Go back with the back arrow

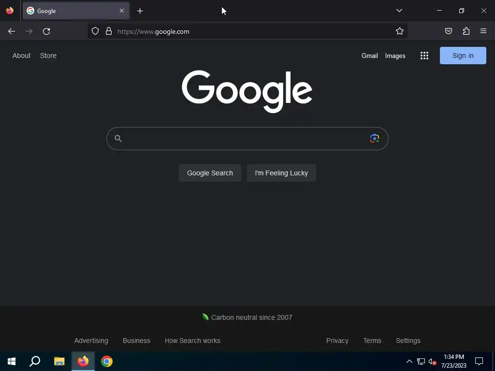pos(12,31)
